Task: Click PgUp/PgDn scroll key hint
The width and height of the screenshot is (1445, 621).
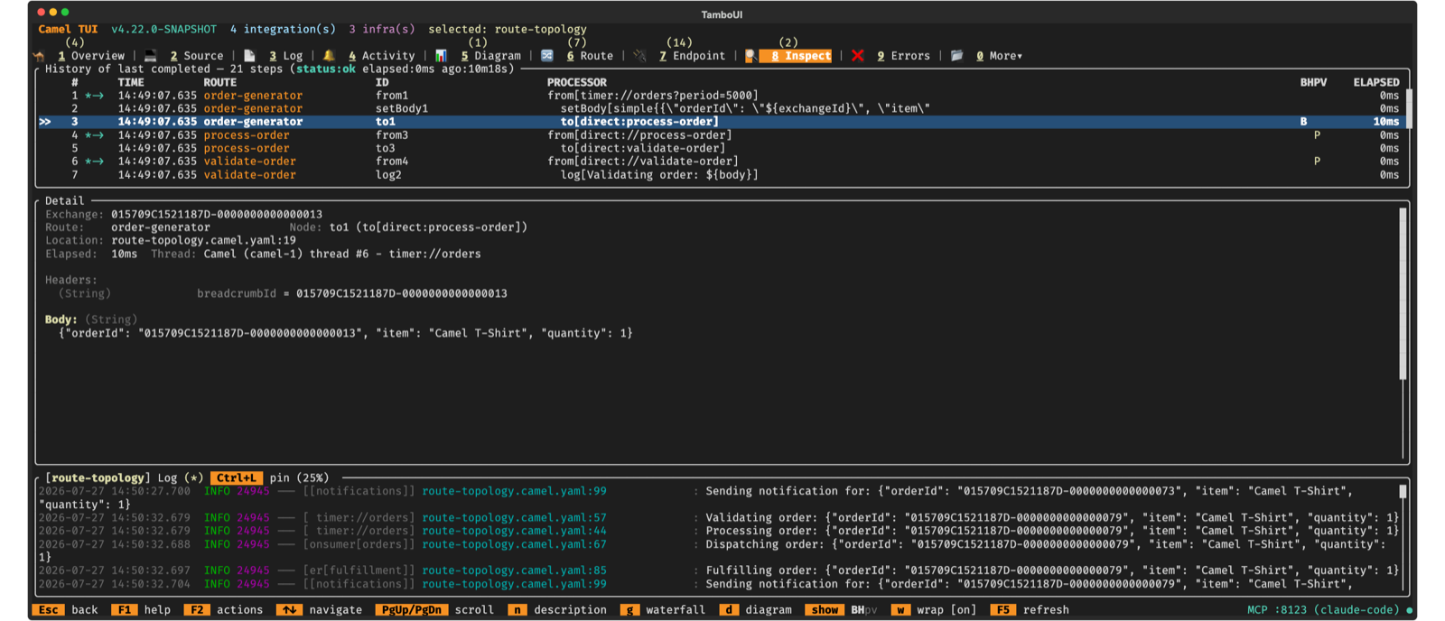Action: coord(434,610)
